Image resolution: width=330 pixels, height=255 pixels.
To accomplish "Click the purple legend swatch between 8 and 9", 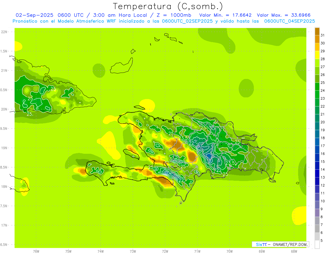I will [317, 213].
